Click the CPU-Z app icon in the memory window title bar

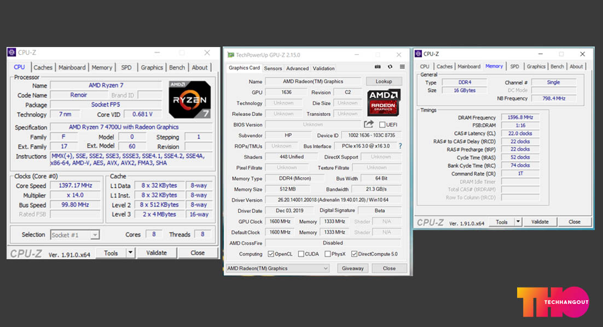point(419,54)
